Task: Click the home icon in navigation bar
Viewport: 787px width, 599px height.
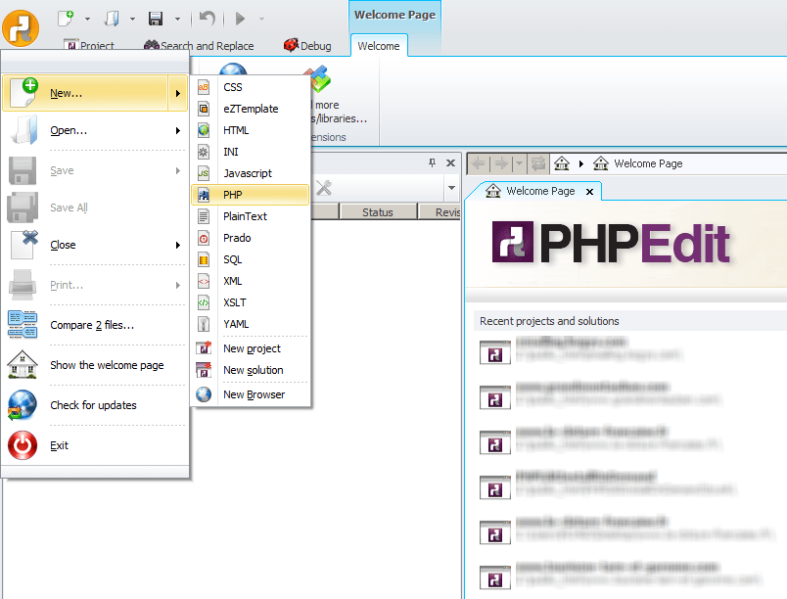Action: (562, 163)
